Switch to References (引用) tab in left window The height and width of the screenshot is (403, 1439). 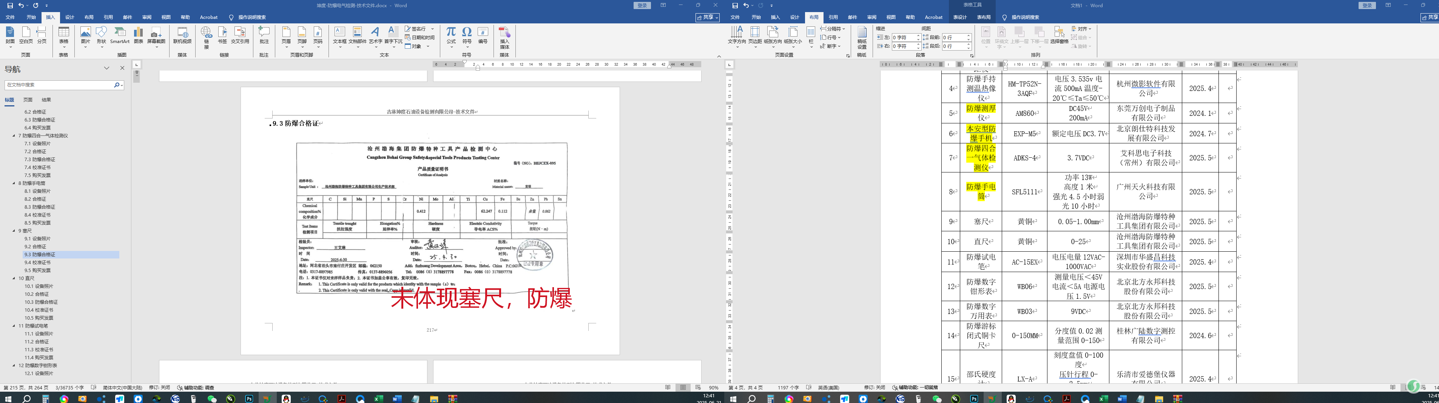pos(108,17)
